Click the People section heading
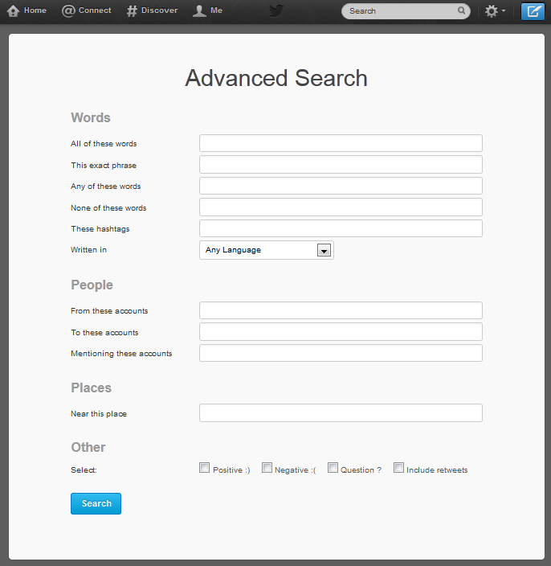The image size is (551, 566). (92, 285)
